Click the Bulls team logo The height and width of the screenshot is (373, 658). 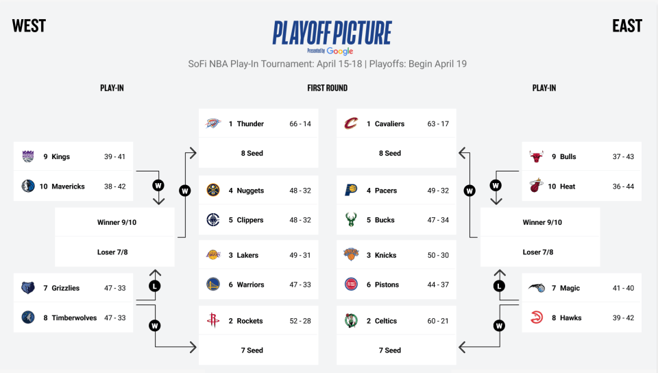point(536,156)
